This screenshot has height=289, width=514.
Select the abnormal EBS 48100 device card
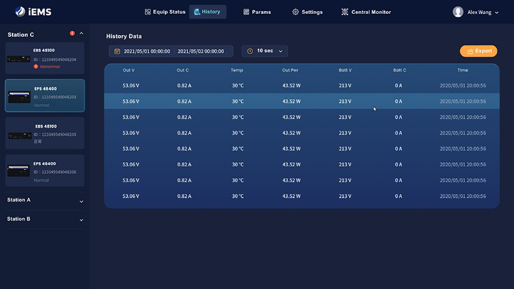44,58
